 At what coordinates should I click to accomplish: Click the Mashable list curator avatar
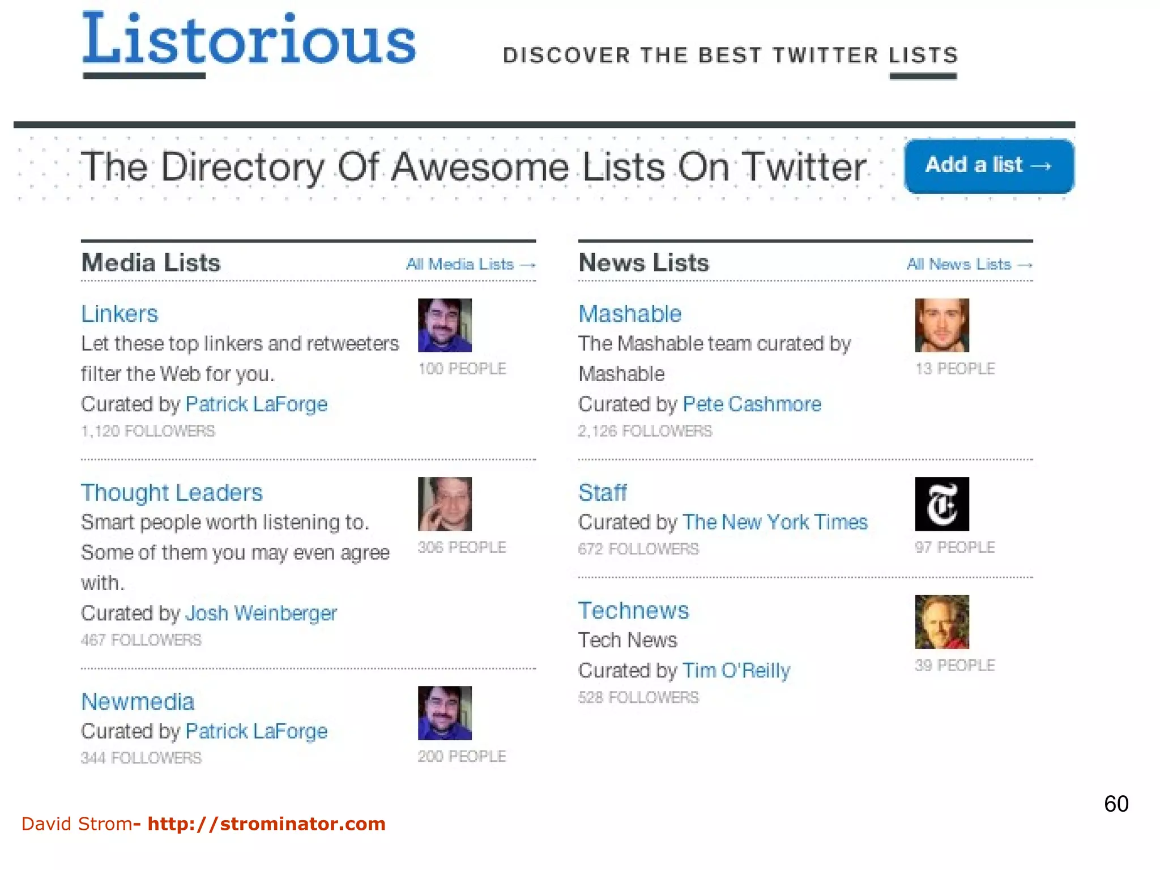click(942, 325)
